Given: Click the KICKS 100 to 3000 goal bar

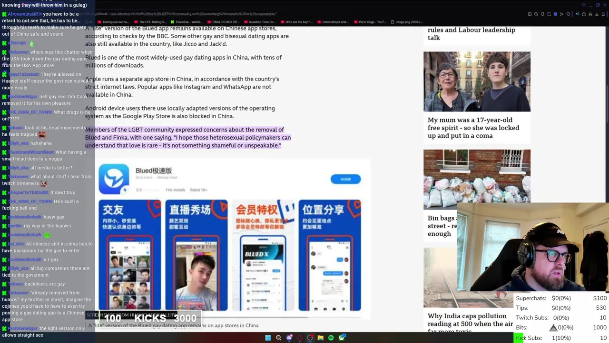Looking at the screenshot, I should click(x=150, y=318).
